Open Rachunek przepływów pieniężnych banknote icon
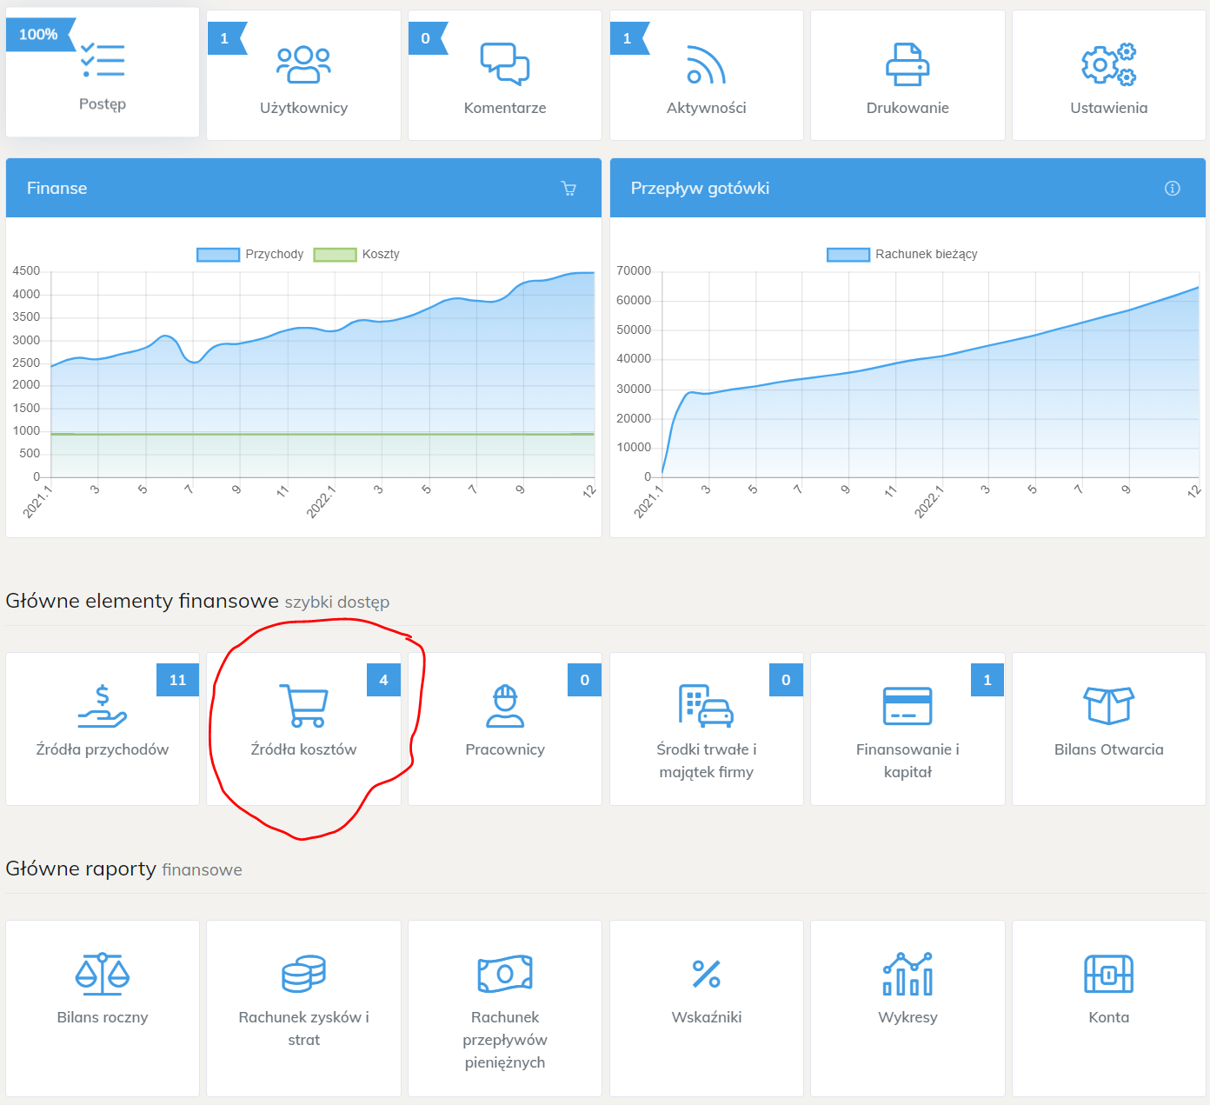The image size is (1210, 1105). (x=505, y=974)
